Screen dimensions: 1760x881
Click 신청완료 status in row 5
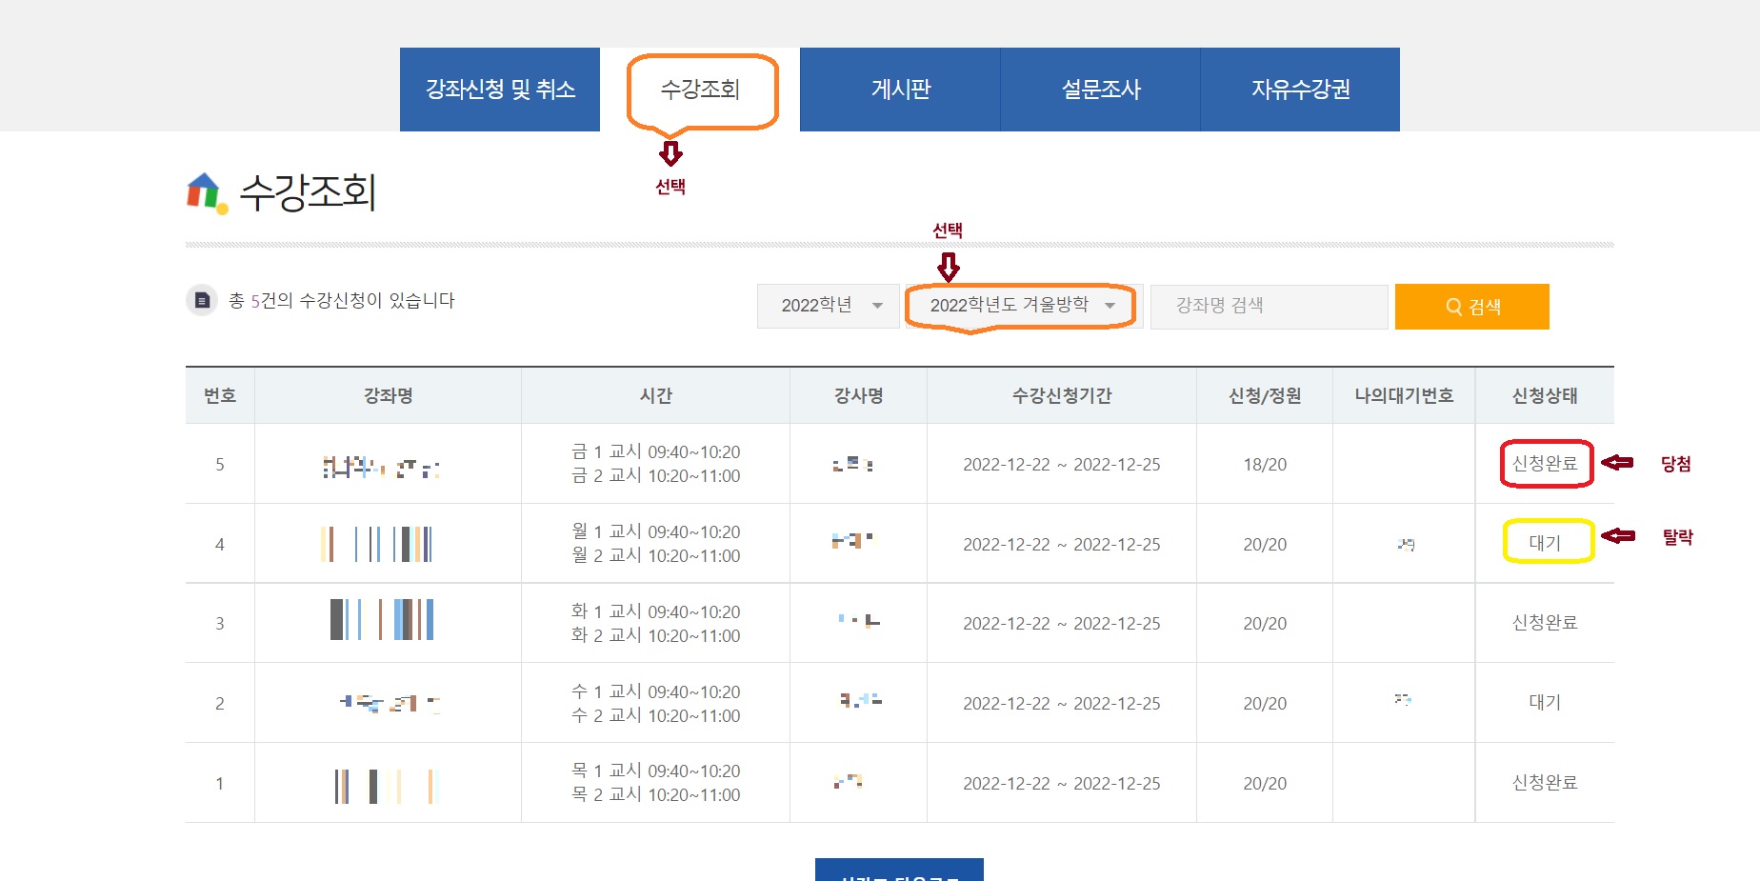pyautogui.click(x=1545, y=464)
